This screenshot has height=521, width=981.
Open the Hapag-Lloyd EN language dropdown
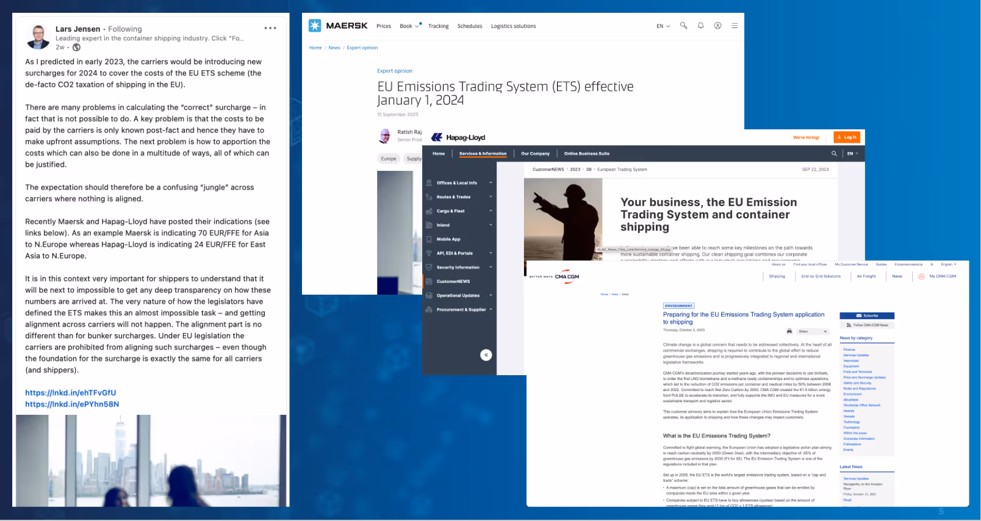[852, 154]
